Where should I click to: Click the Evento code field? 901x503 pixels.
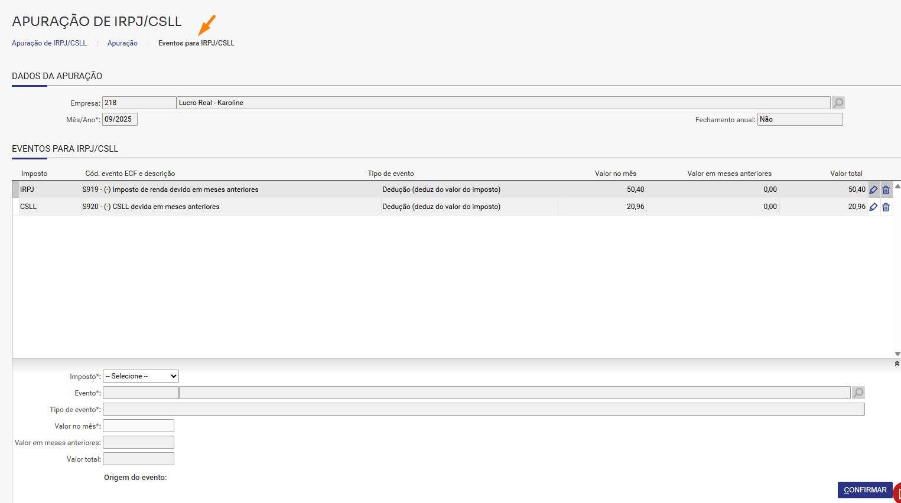[141, 393]
